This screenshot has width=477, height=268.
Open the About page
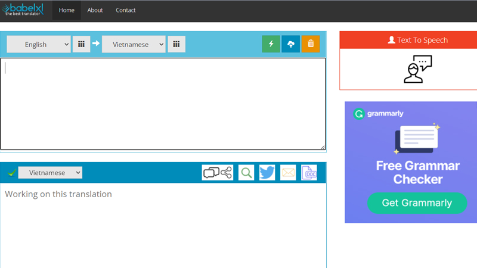95,10
